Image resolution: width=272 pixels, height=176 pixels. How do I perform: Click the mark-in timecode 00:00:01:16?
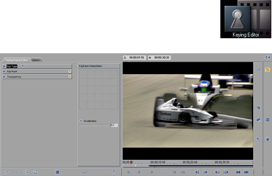click(x=137, y=57)
